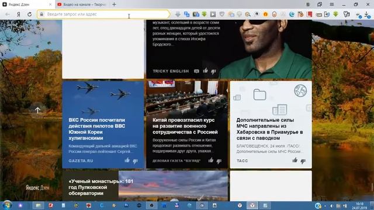This screenshot has width=374, height=210.
Task: Click the padlock icon in address bar
Action: [41, 14]
